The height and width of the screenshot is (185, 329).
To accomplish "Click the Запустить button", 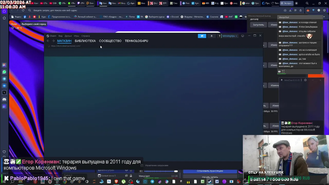I will click(258, 25).
